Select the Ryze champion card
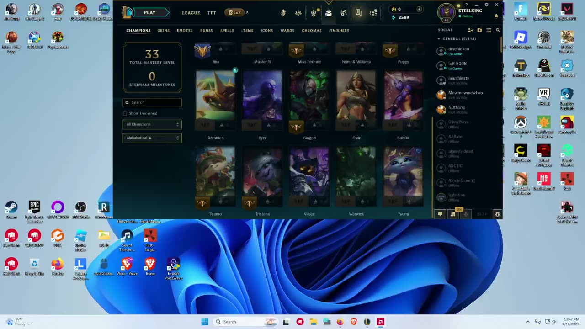 [262, 101]
